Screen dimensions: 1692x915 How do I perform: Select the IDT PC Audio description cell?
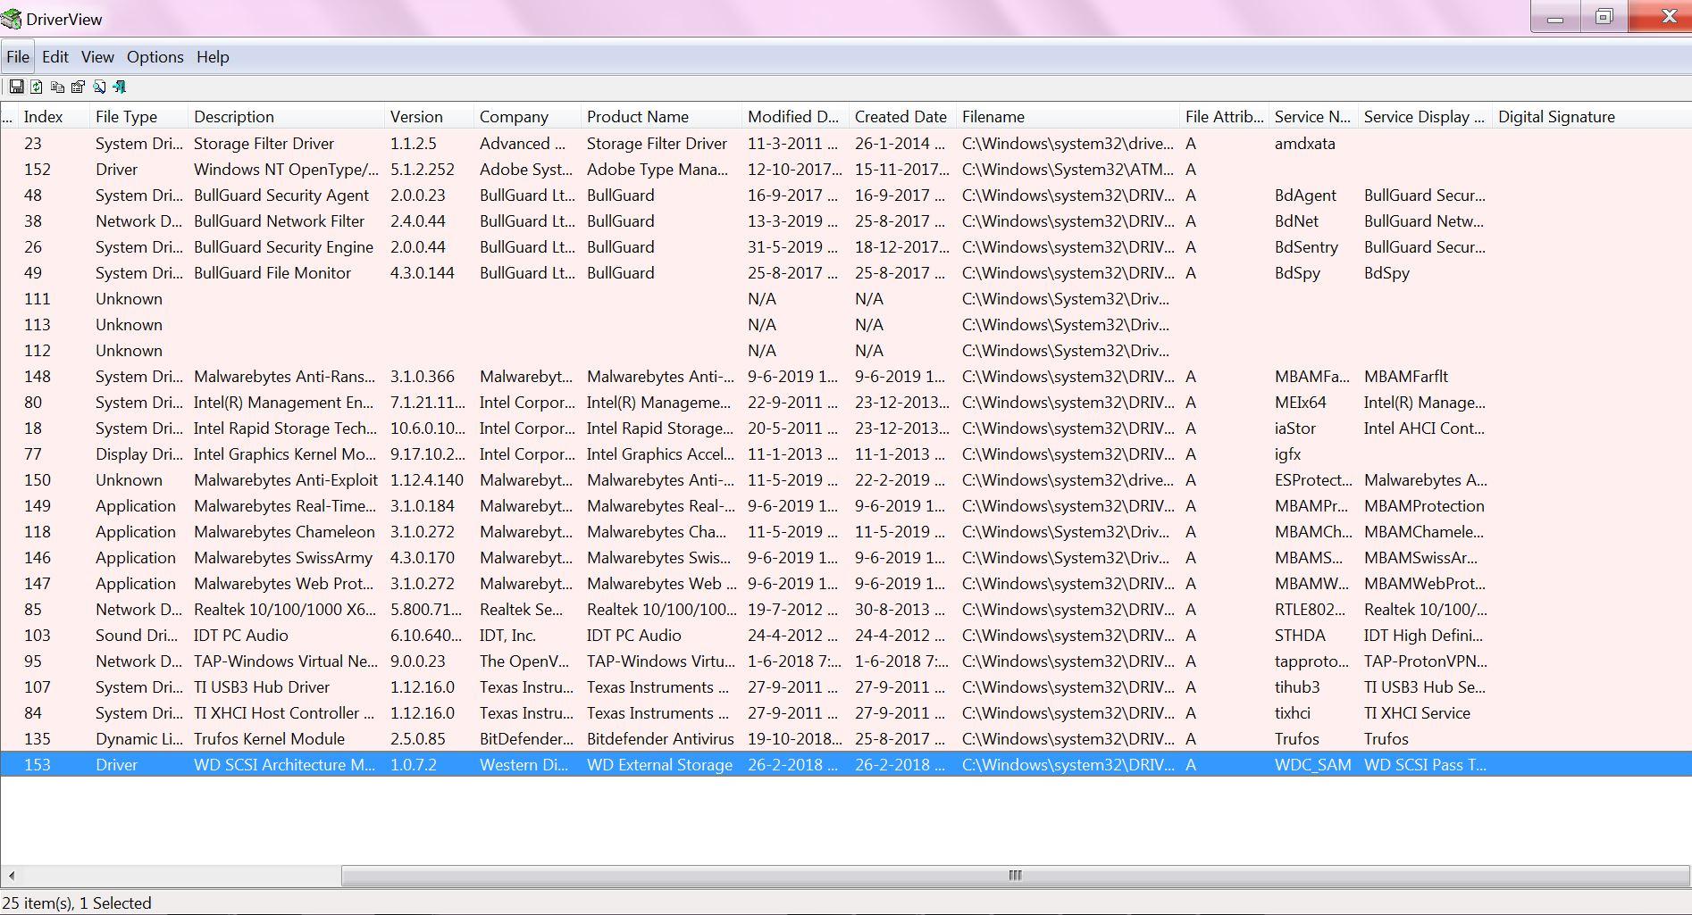(241, 636)
